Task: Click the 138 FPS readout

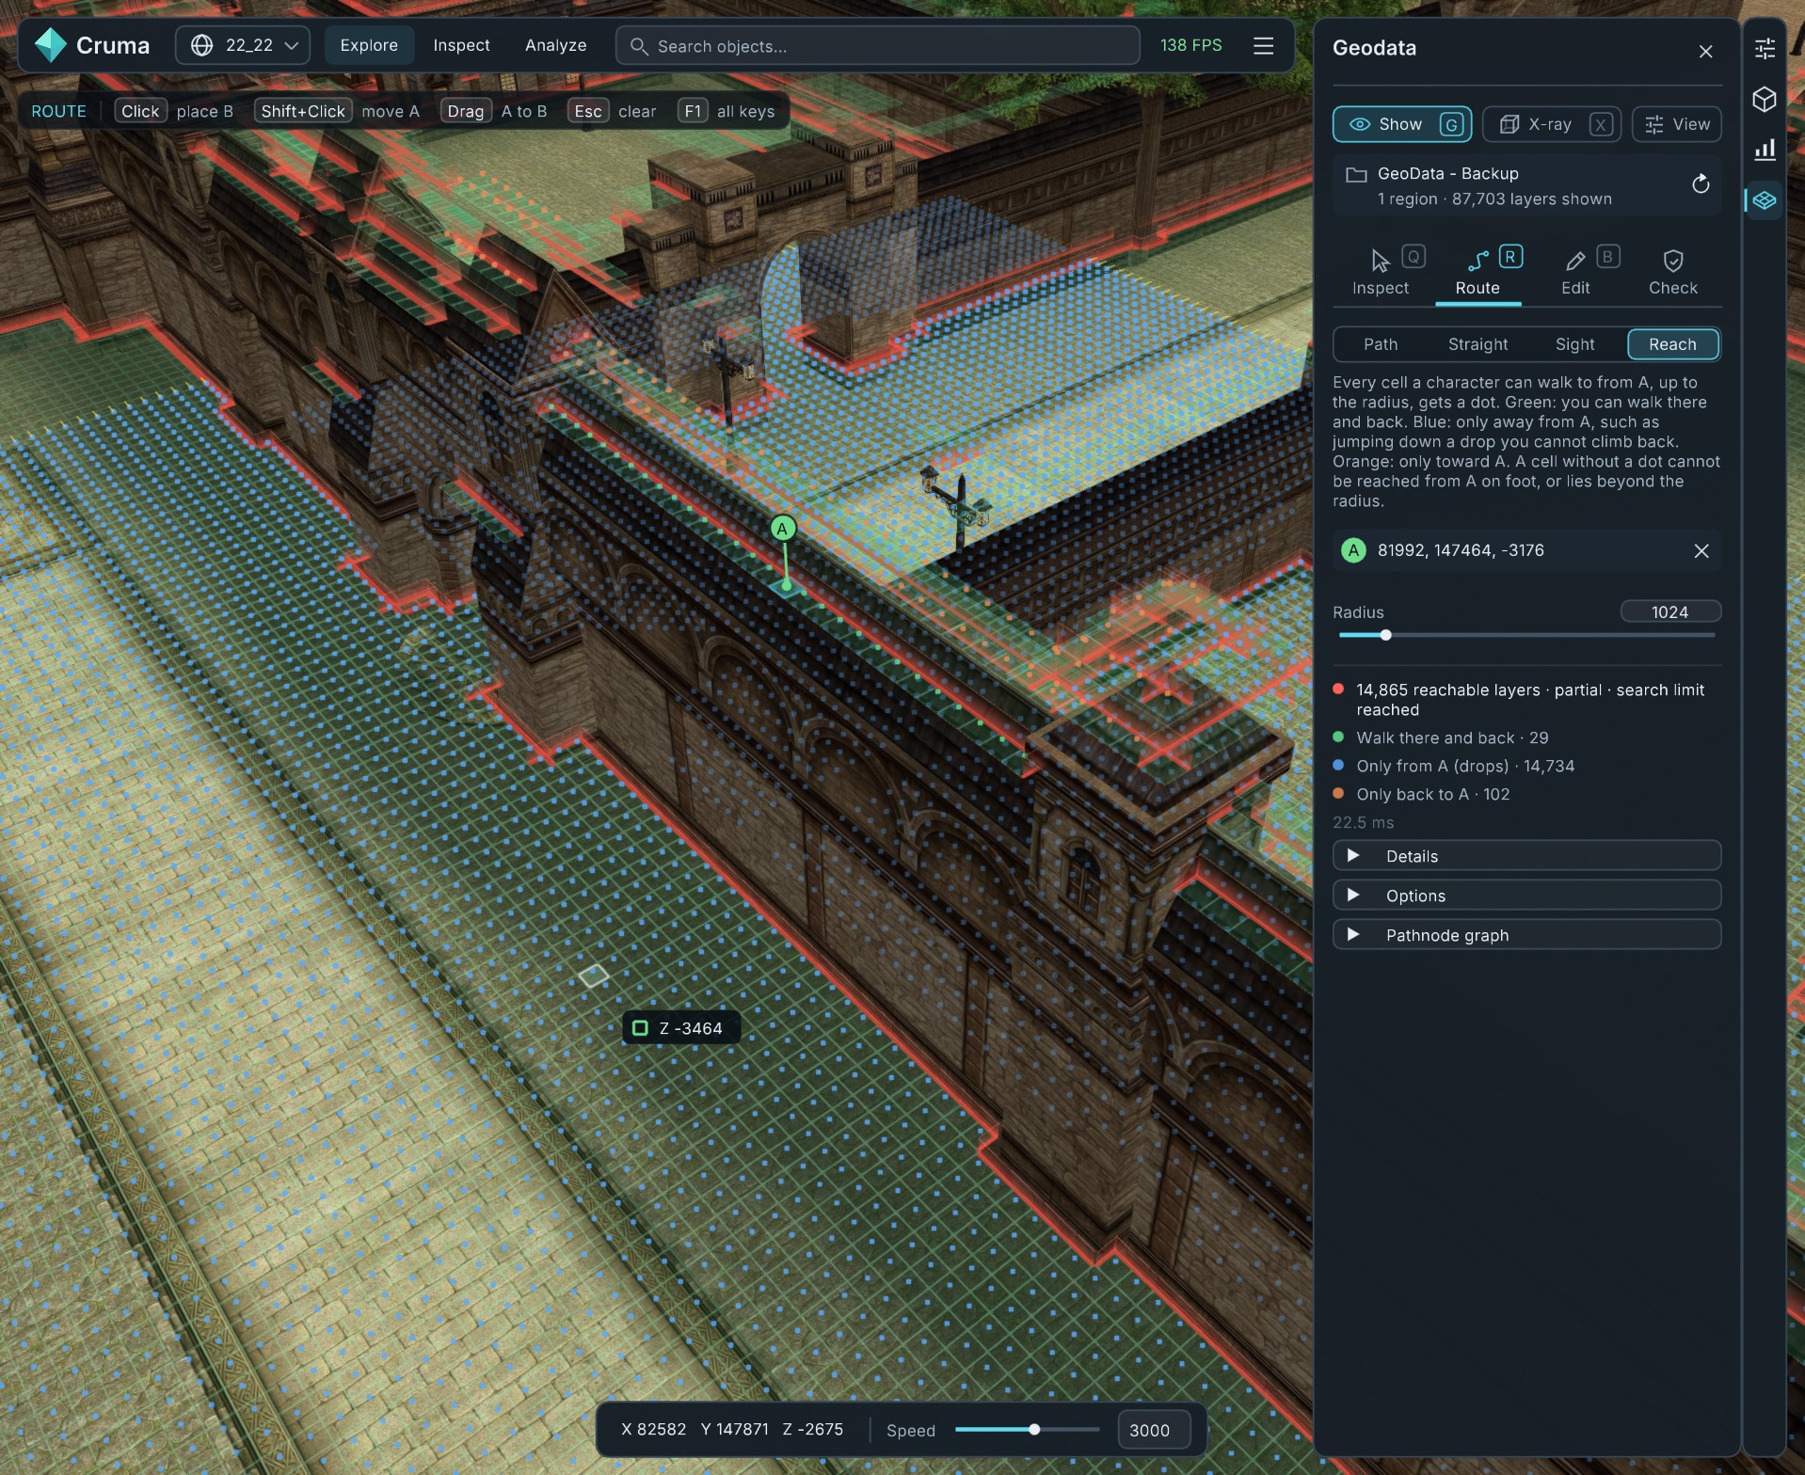Action: click(1190, 45)
